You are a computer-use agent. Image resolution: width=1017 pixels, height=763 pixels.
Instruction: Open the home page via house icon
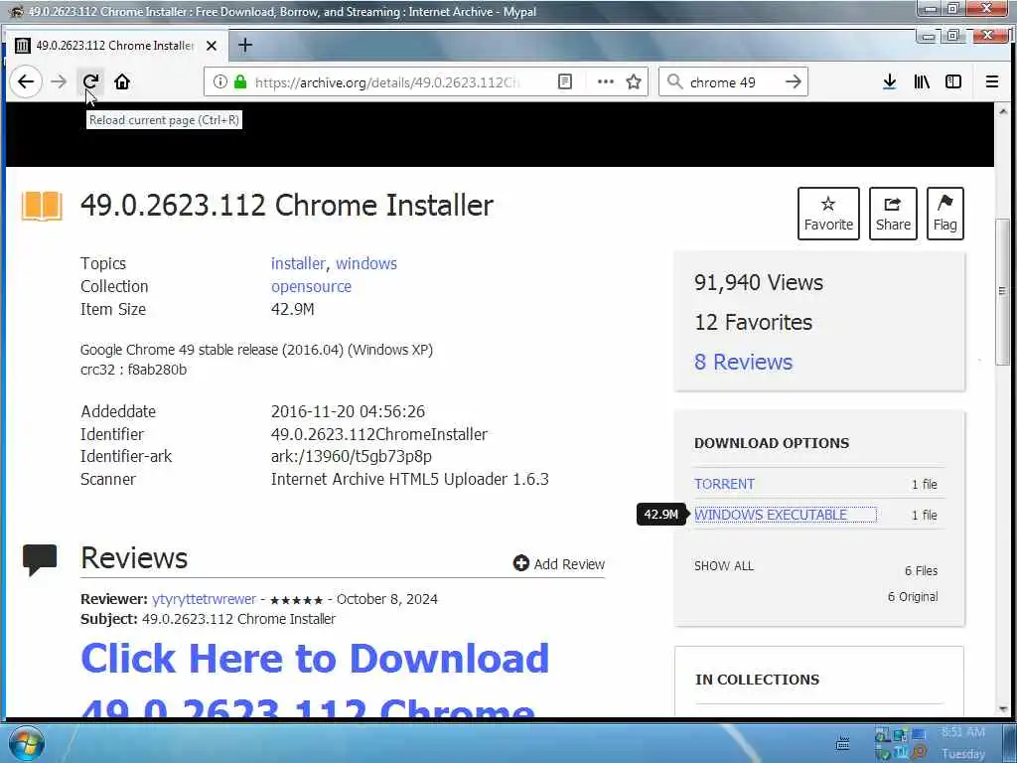(122, 81)
